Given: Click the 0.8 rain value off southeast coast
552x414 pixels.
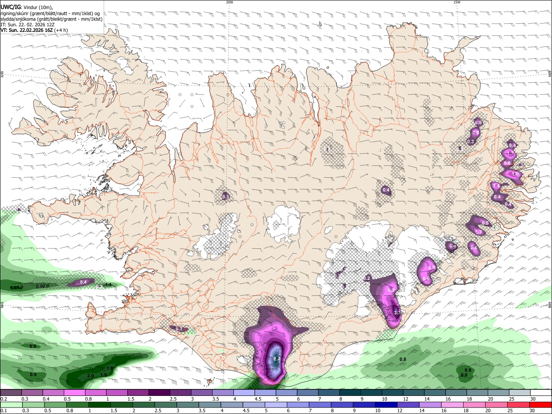Looking at the screenshot, I should tap(403, 359).
